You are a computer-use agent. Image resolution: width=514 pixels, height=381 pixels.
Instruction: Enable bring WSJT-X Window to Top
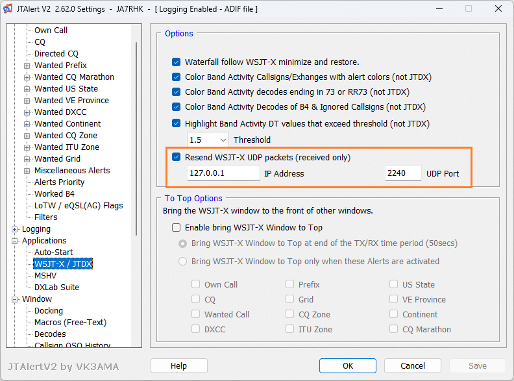point(176,228)
